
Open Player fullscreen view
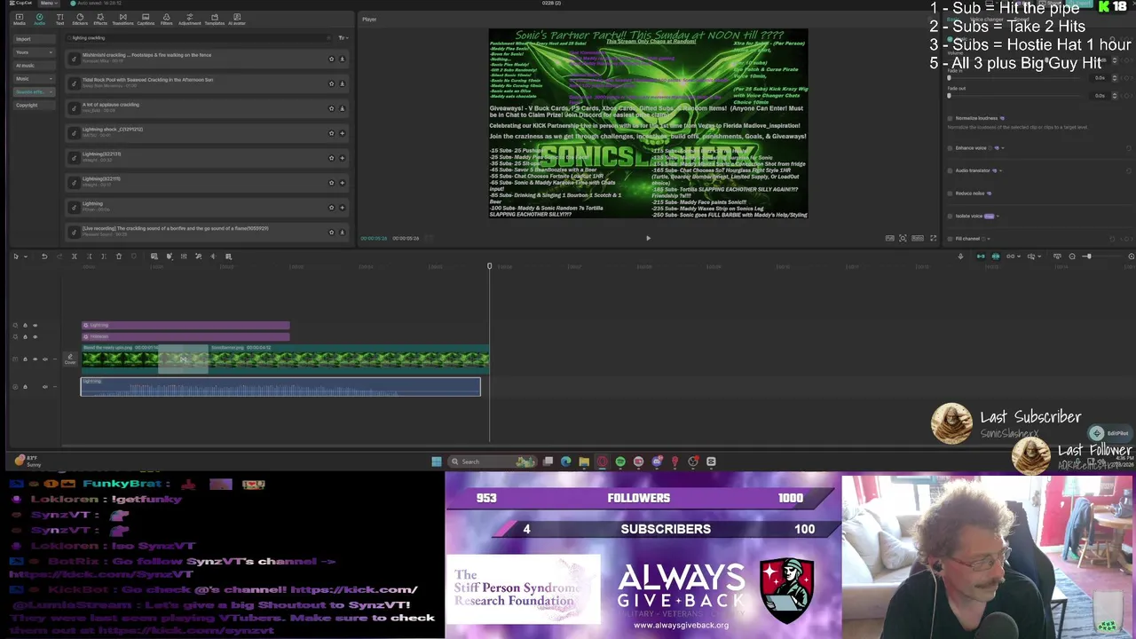coord(933,238)
